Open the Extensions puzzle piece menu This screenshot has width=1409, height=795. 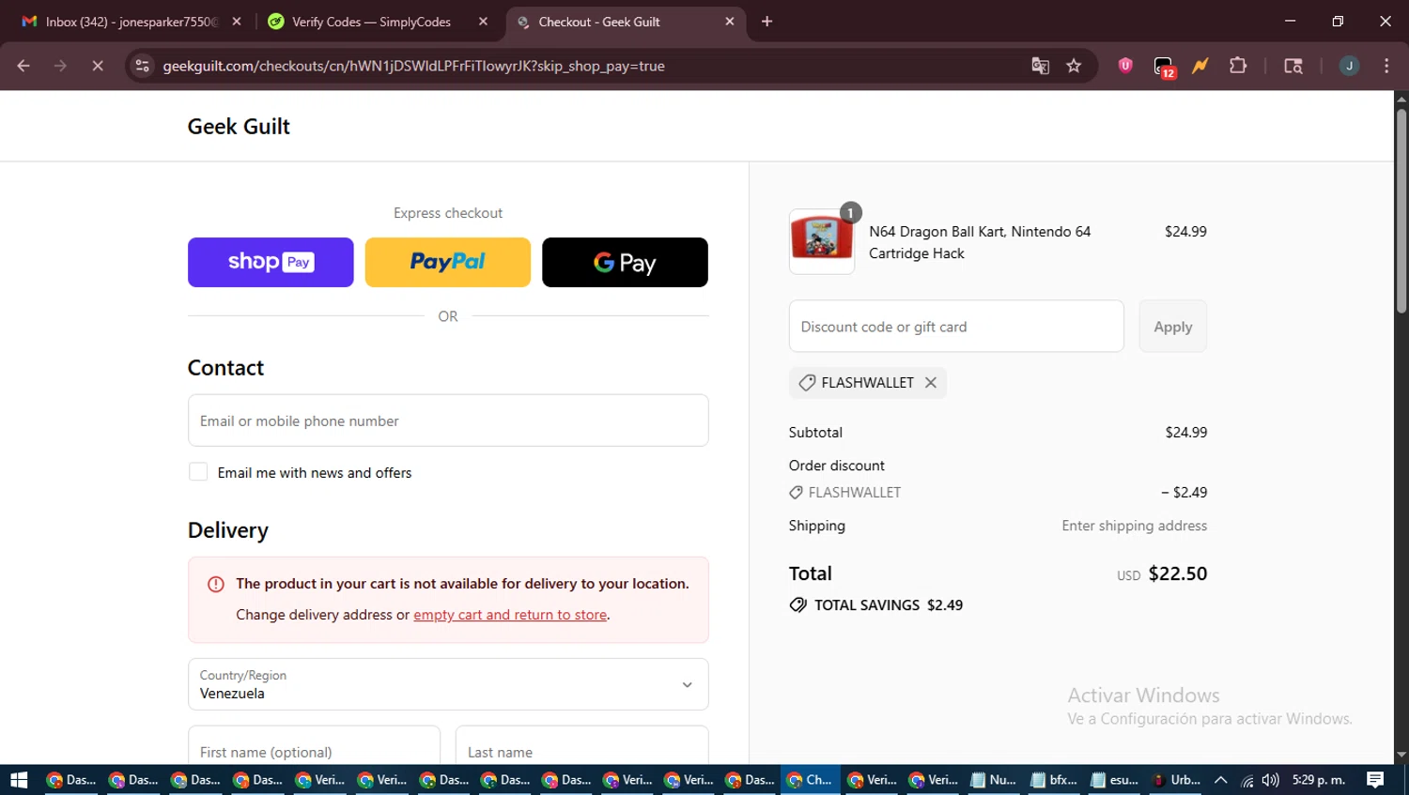pyautogui.click(x=1238, y=66)
